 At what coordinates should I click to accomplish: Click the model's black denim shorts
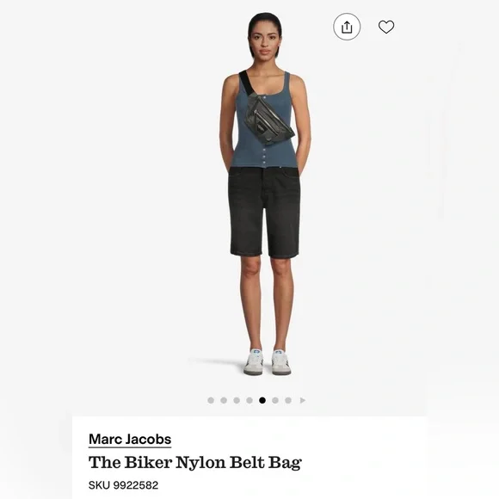[x=264, y=212]
